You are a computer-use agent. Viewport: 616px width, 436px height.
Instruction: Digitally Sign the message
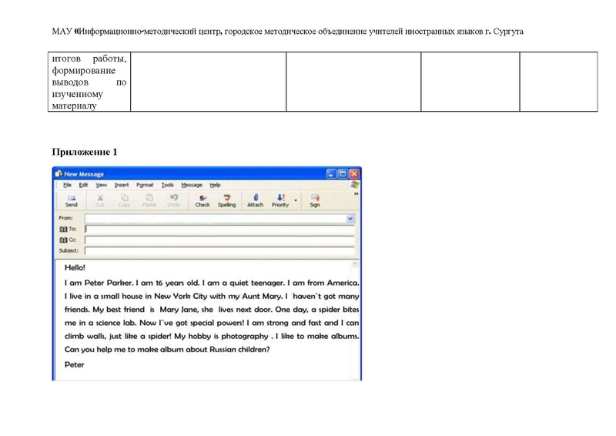[x=315, y=200]
